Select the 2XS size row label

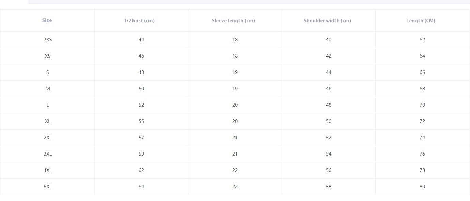tap(48, 40)
